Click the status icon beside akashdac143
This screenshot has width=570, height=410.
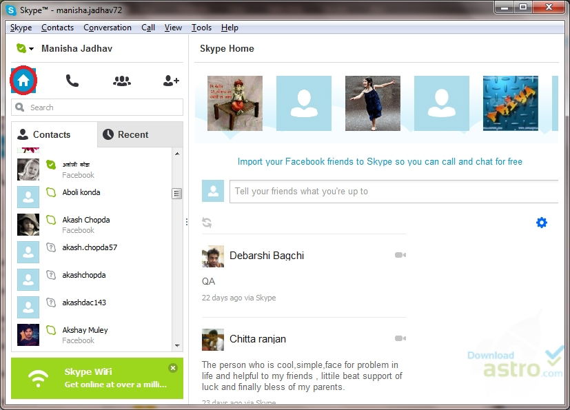pyautogui.click(x=51, y=303)
